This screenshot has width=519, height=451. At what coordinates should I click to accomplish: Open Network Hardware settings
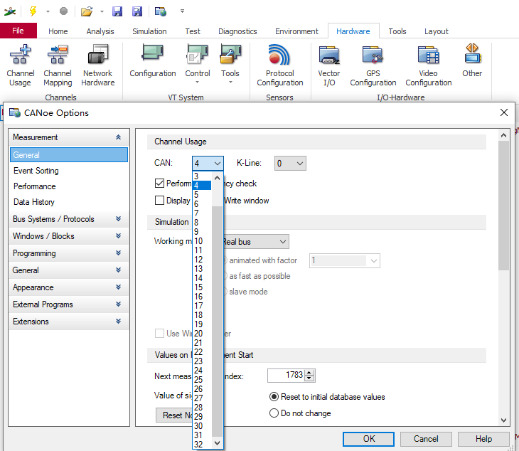[98, 65]
